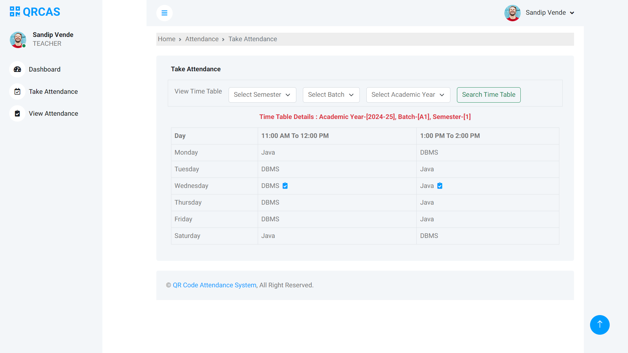The width and height of the screenshot is (628, 353).
Task: Click the Take Attendance calendar icon
Action: (x=17, y=92)
